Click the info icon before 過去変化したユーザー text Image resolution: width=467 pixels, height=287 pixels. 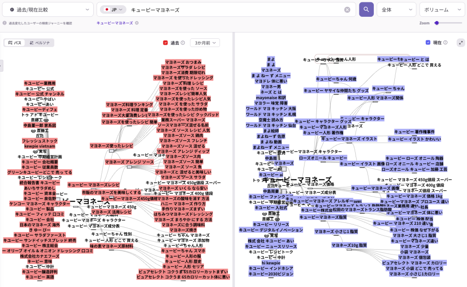point(4,22)
